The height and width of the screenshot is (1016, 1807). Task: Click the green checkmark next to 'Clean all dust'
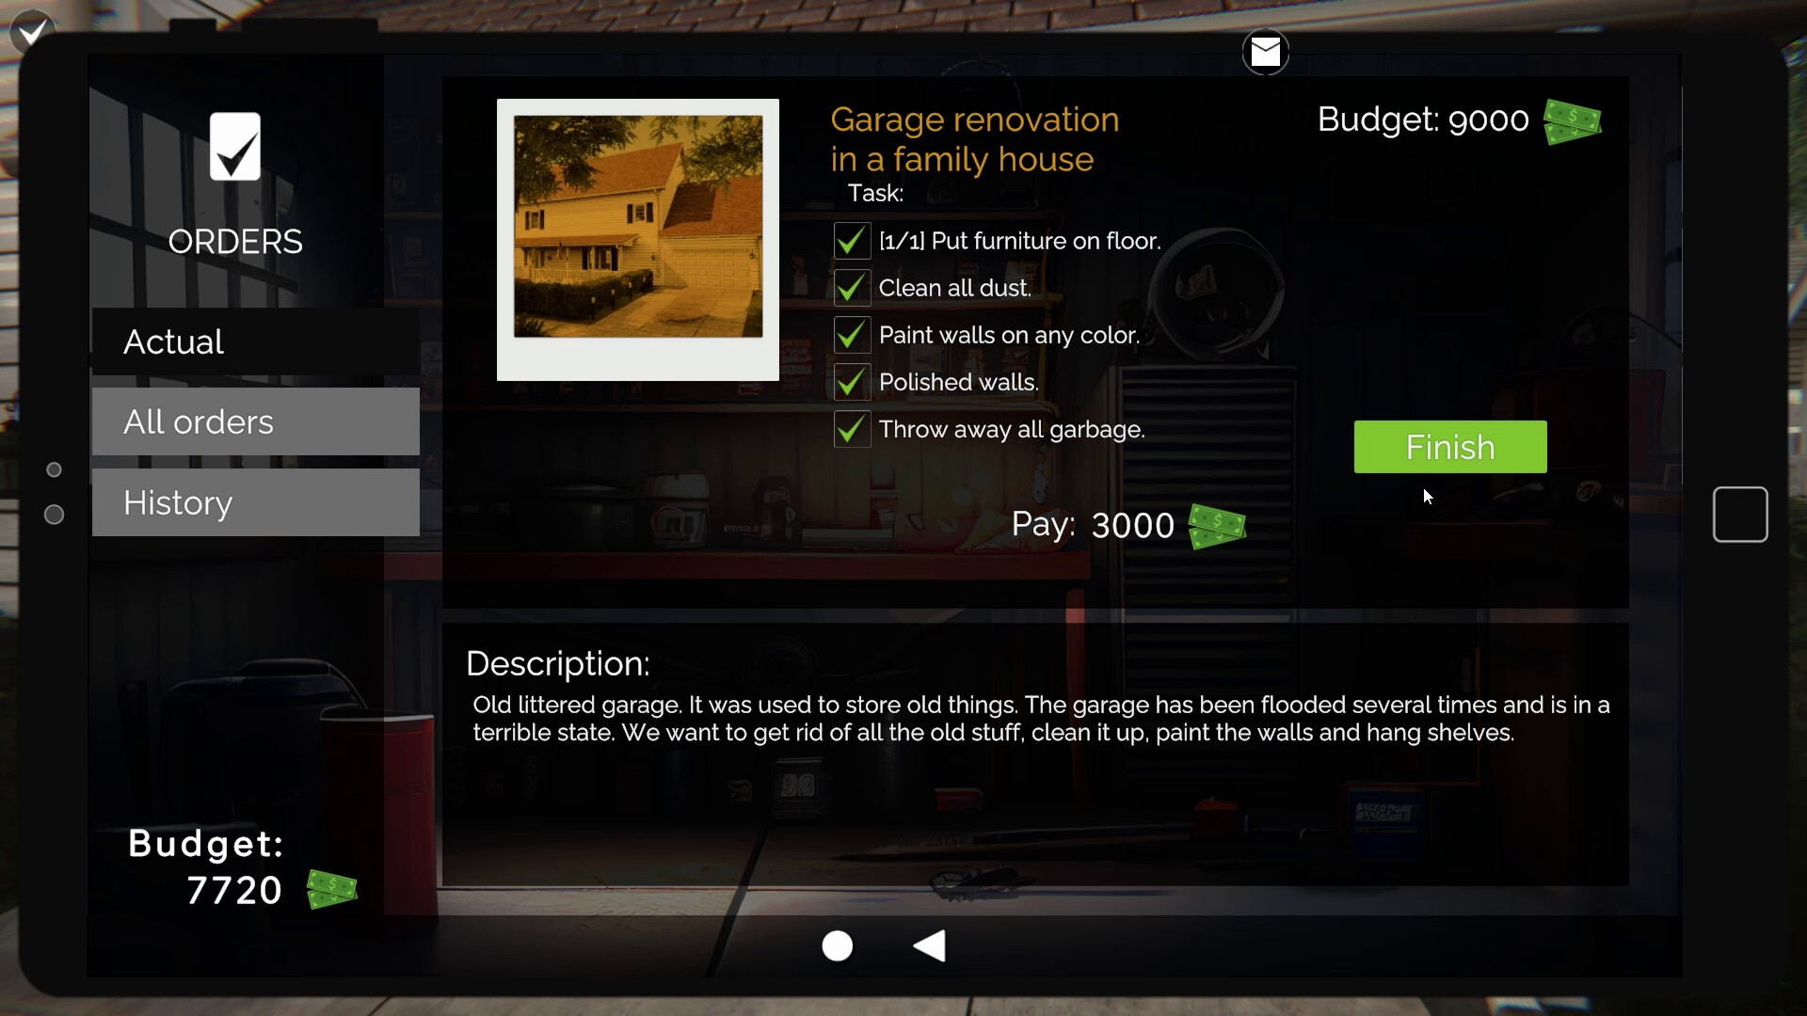point(852,288)
